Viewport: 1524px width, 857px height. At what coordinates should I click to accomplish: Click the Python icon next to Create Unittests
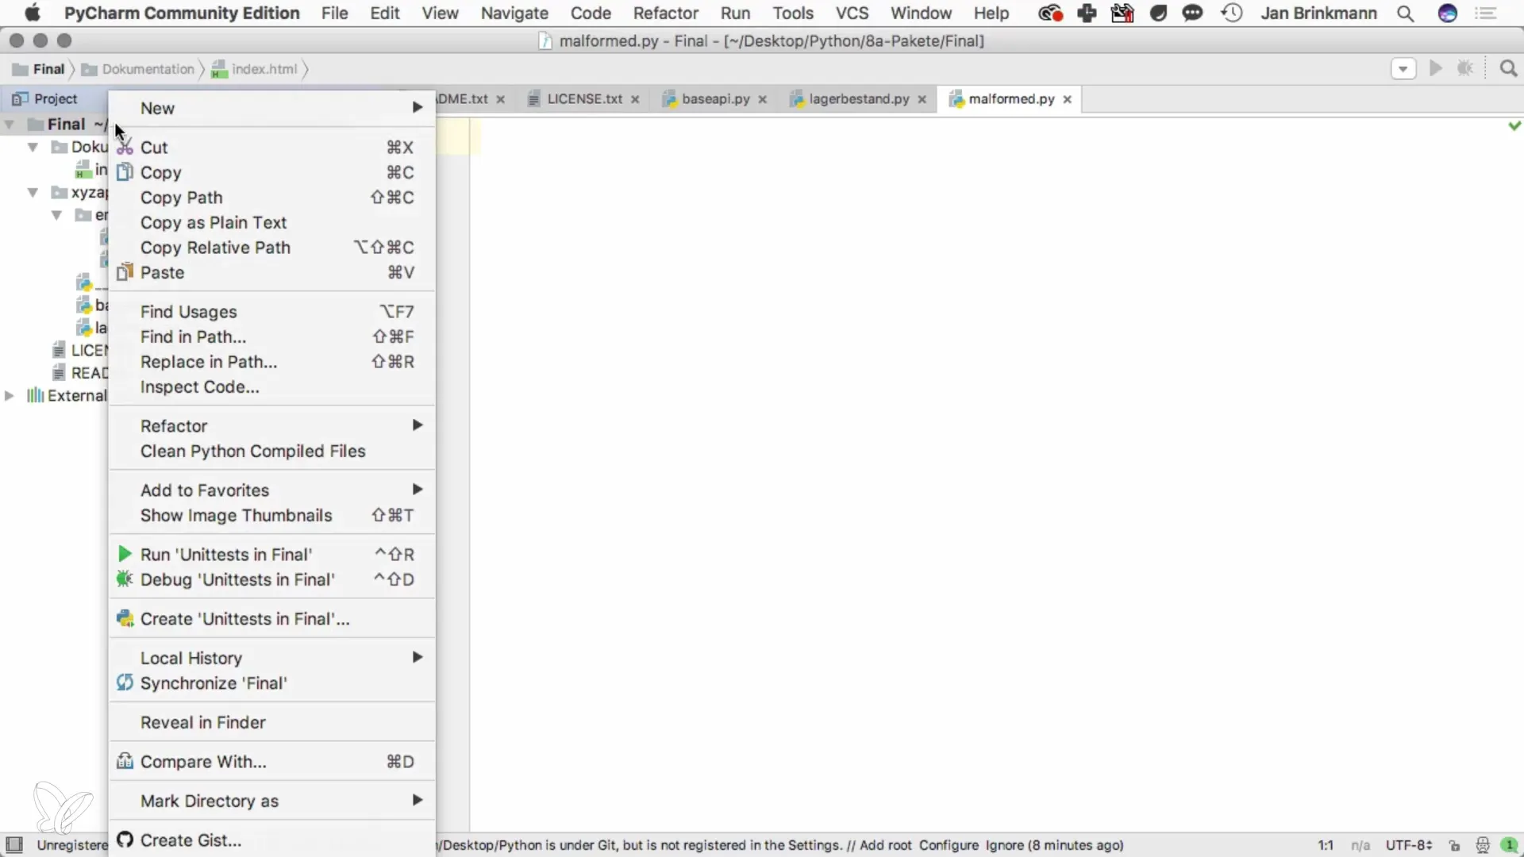125,618
